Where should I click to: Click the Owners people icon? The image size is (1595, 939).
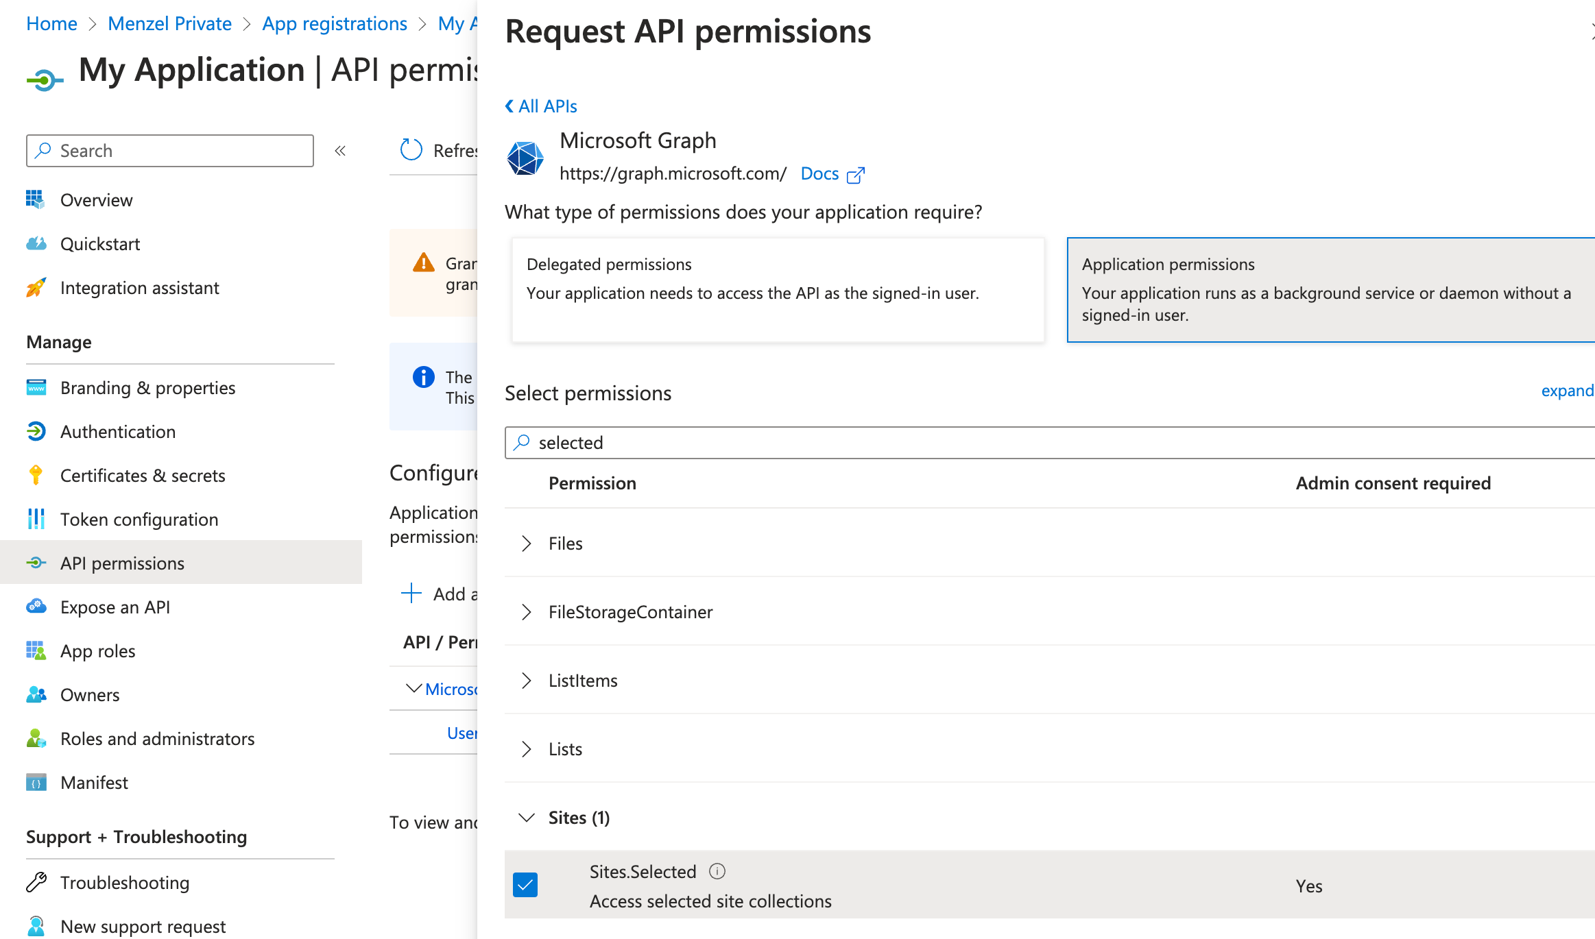coord(36,695)
